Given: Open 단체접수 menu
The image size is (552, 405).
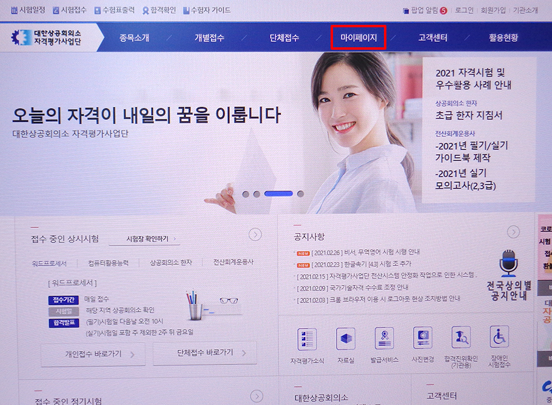Looking at the screenshot, I should tap(284, 38).
